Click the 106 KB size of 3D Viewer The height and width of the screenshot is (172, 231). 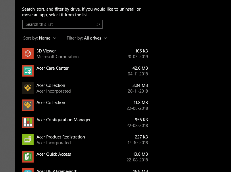(x=141, y=51)
